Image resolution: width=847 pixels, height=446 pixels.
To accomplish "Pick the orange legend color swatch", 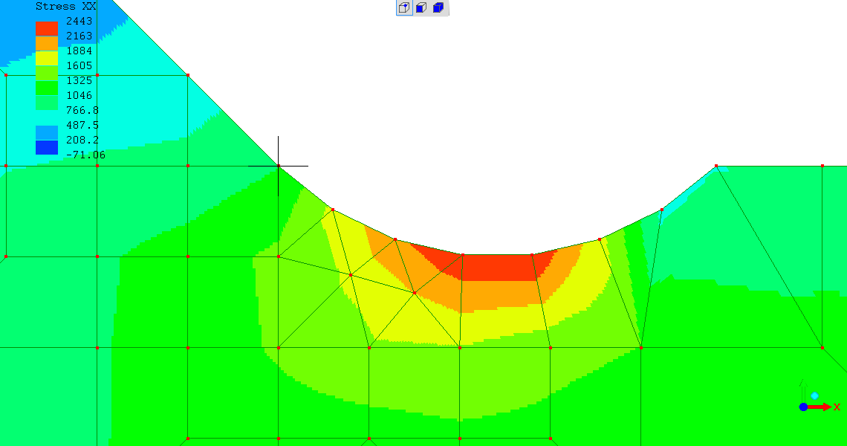I will click(x=47, y=43).
